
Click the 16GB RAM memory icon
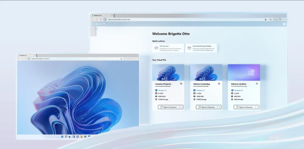coord(194,97)
